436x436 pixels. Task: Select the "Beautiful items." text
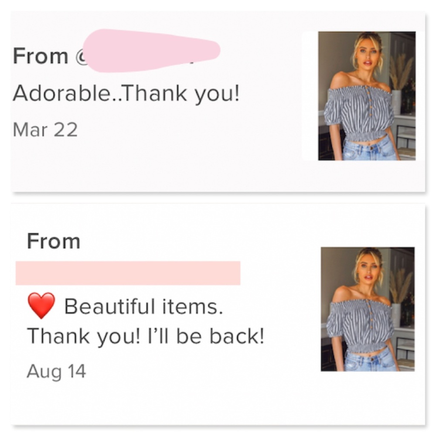coord(144,307)
